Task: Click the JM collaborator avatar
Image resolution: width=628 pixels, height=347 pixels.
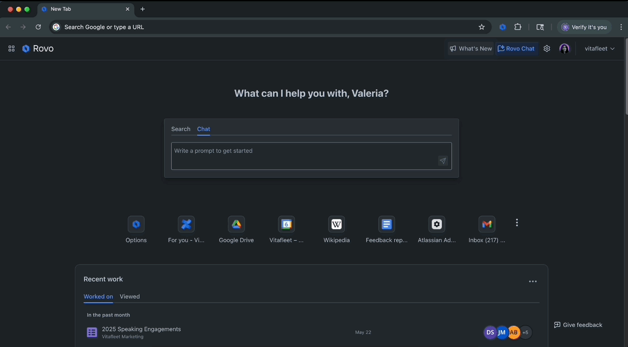Action: pyautogui.click(x=502, y=332)
